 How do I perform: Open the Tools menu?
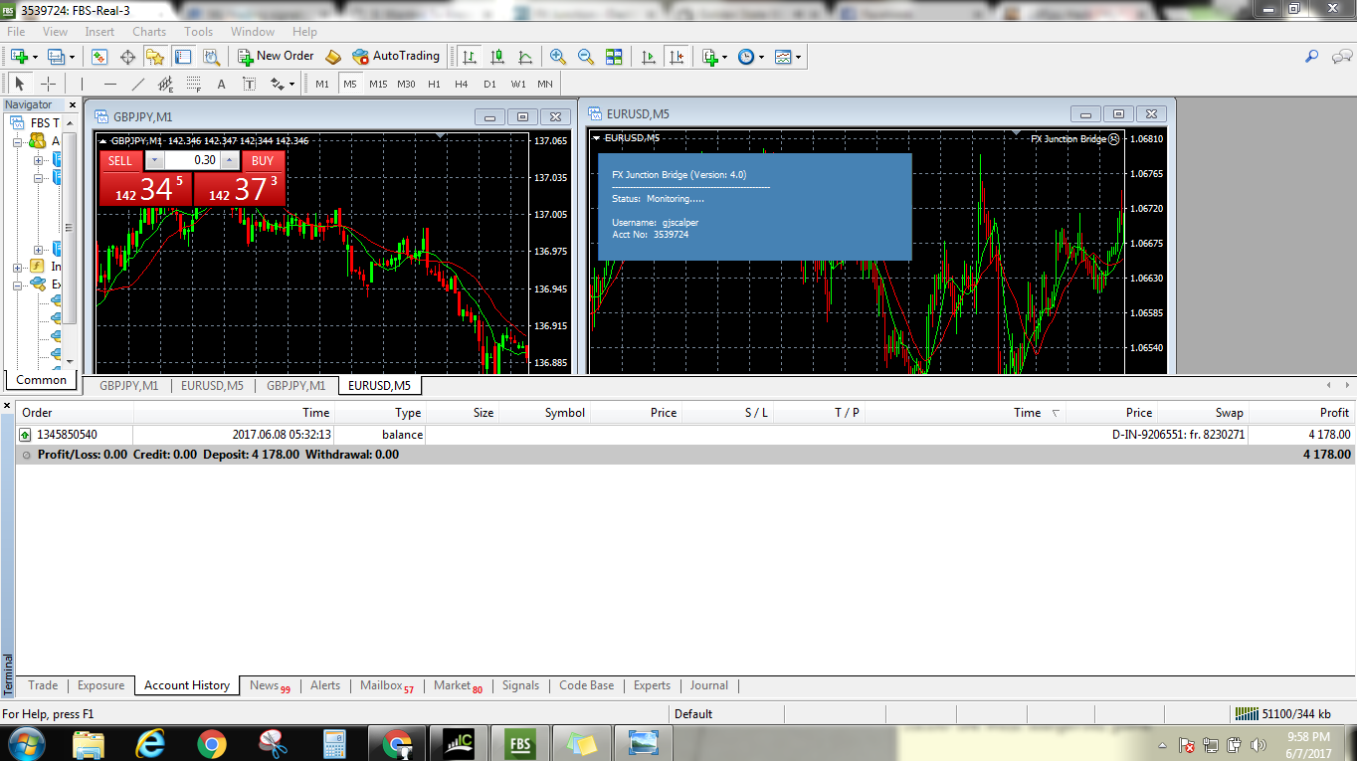coord(198,32)
